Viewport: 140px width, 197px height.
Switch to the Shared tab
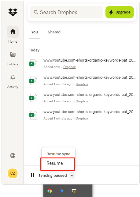point(54,32)
